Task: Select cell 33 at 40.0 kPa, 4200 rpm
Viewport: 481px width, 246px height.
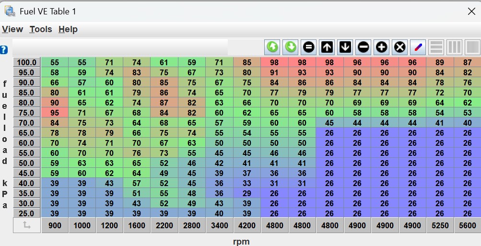Action: click(x=247, y=183)
